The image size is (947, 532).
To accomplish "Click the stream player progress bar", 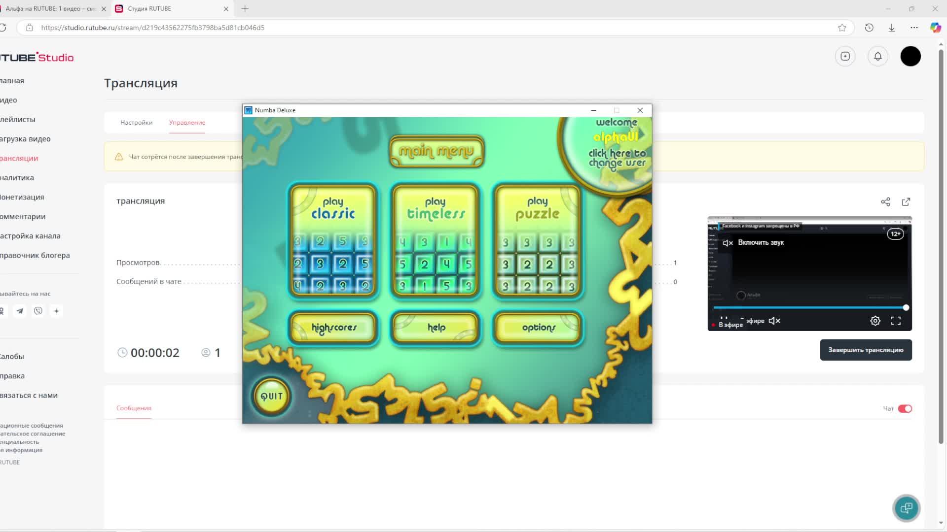I will click(x=809, y=308).
